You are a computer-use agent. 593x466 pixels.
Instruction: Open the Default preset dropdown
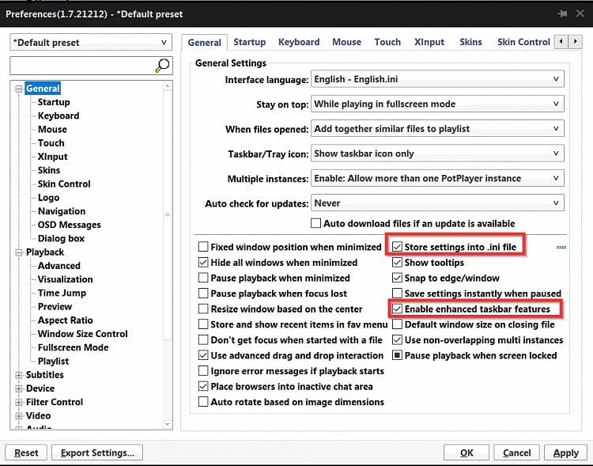click(91, 43)
